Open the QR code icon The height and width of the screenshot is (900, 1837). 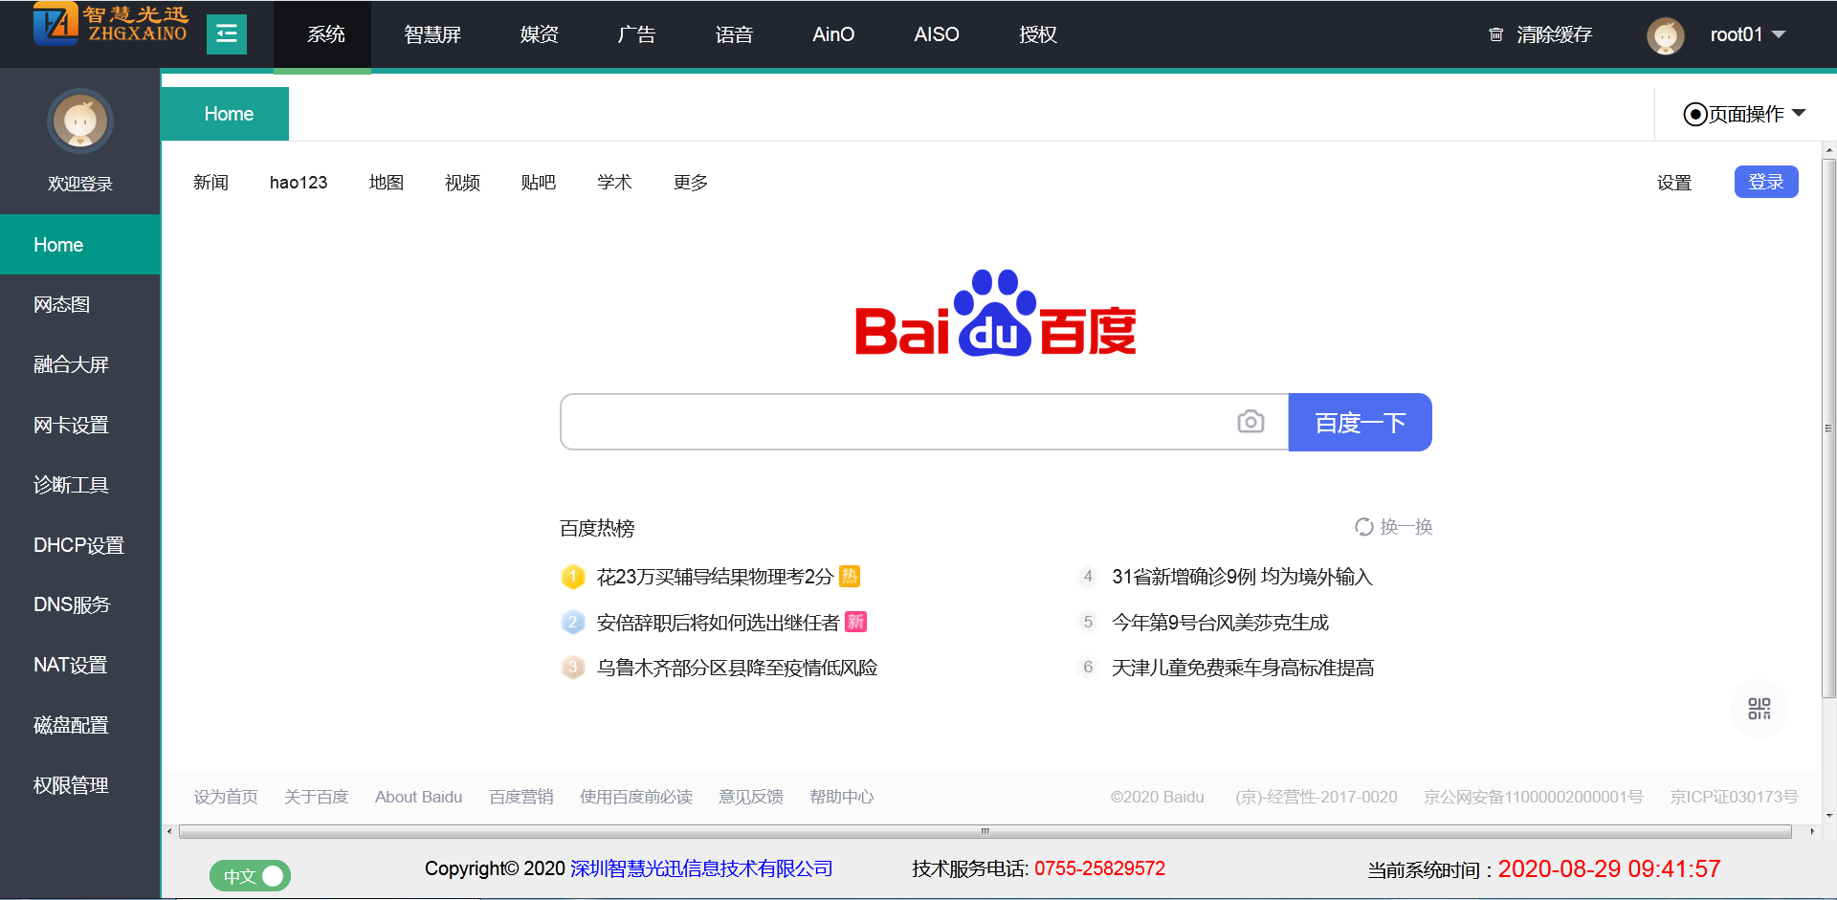[1759, 709]
